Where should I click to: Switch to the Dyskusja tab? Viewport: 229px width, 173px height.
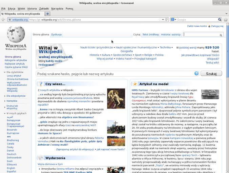56,34
